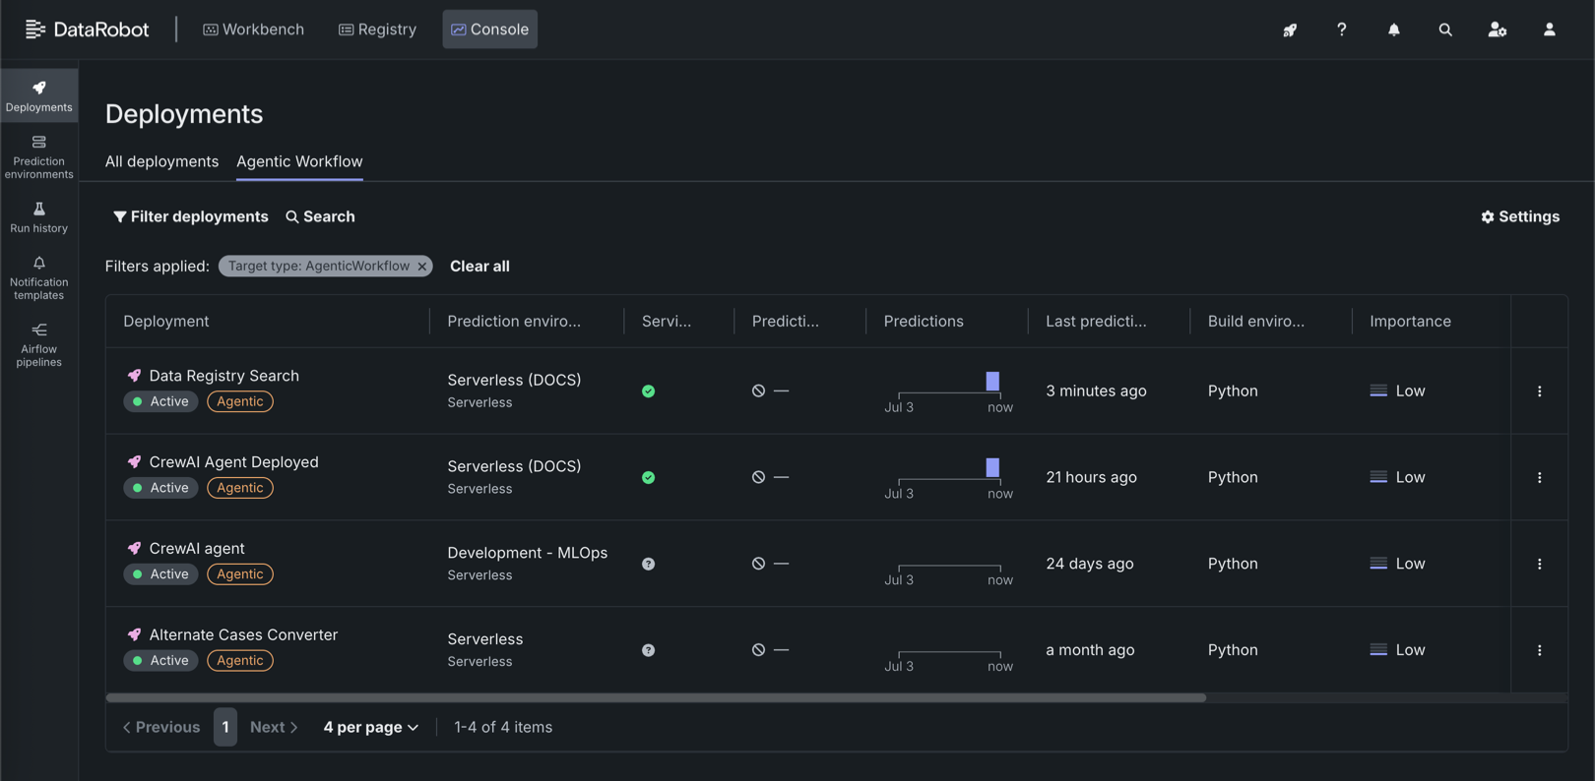Open Prediction environments in sidebar
This screenshot has height=781, width=1595.
38,157
